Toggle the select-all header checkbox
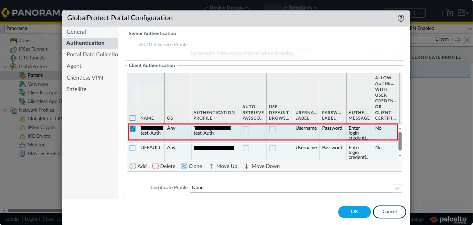473x225 pixels. click(x=133, y=118)
